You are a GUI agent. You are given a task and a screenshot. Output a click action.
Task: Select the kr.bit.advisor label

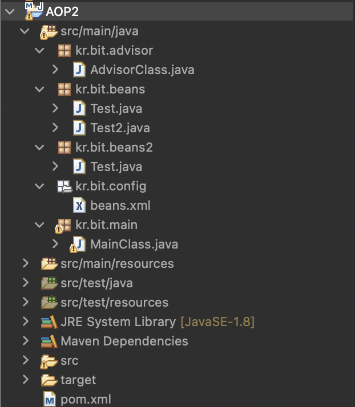click(114, 50)
